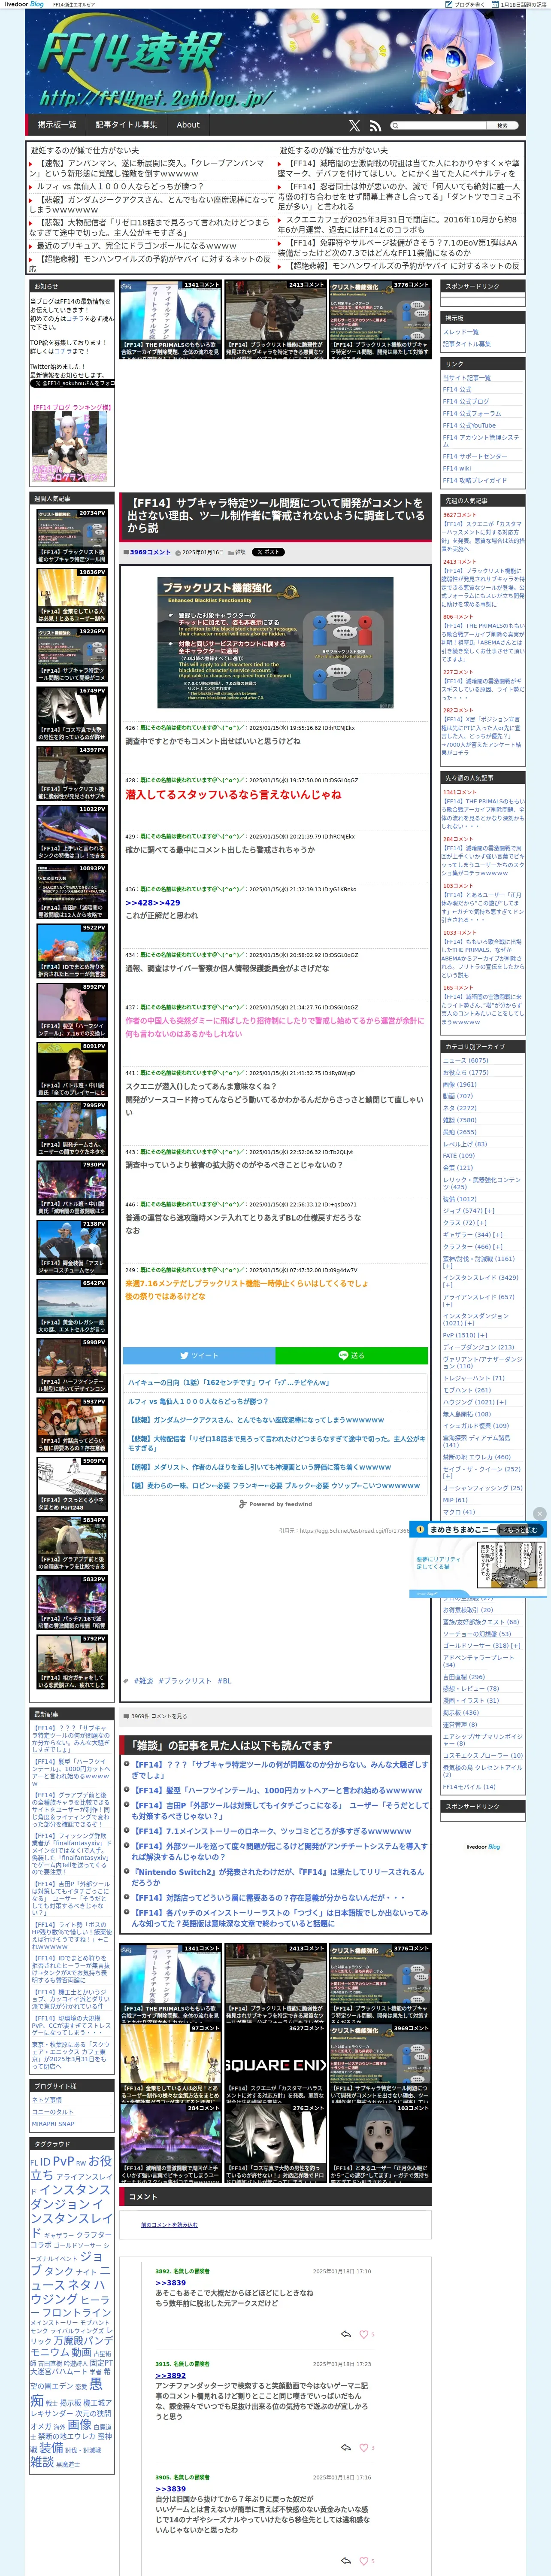
Task: Open the RSS feed icon in navigation bar
Action: click(x=375, y=126)
